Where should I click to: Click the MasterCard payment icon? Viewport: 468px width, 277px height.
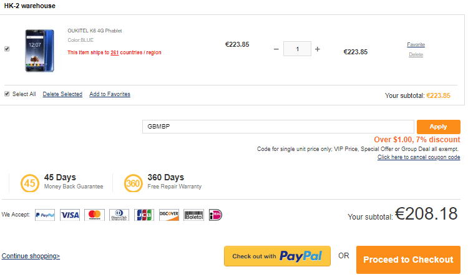pyautogui.click(x=94, y=215)
